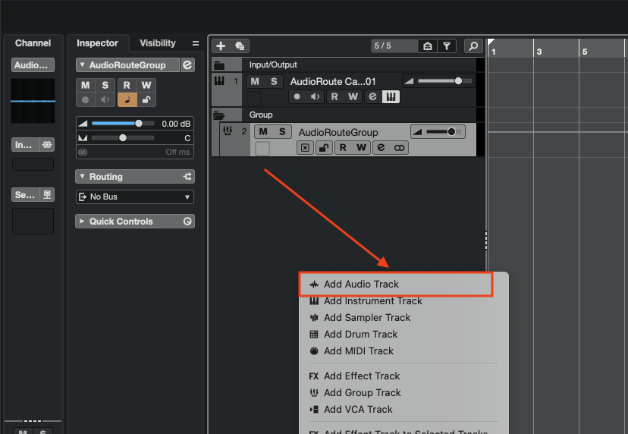Toggle the lock button in Inspector
Screen dimensions: 628x434
click(x=146, y=100)
